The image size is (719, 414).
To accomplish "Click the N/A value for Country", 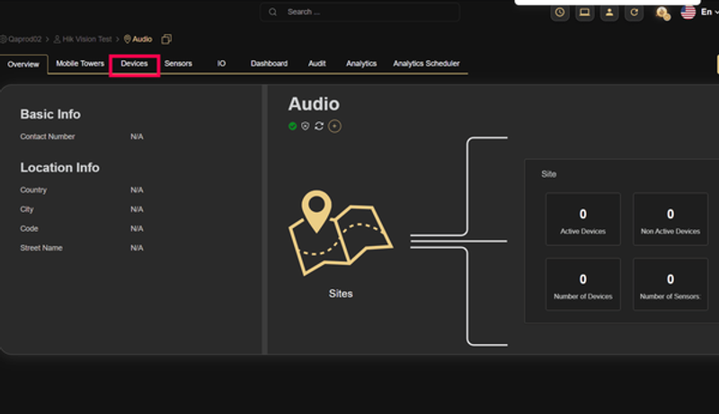I will pos(137,190).
